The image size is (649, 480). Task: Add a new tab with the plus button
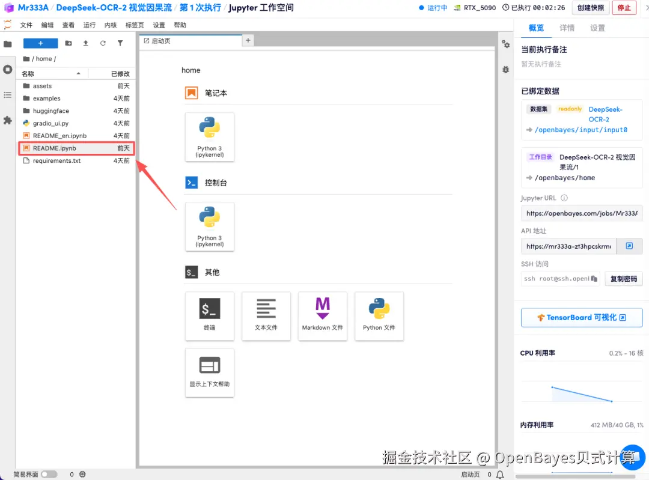248,40
